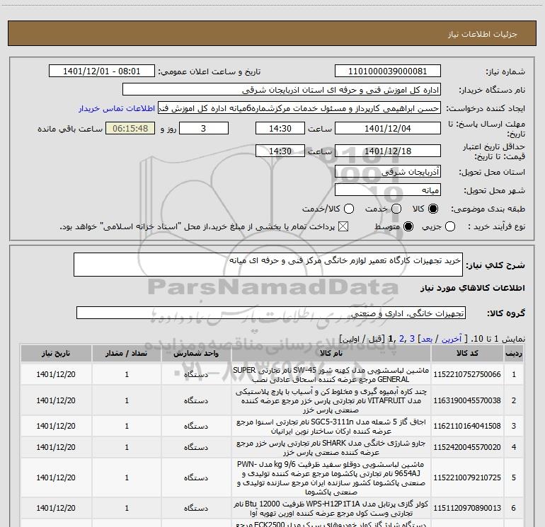Screen dimensions: 545x527
Task: Click the SW-45 washing machine item name
Action: tap(331, 374)
